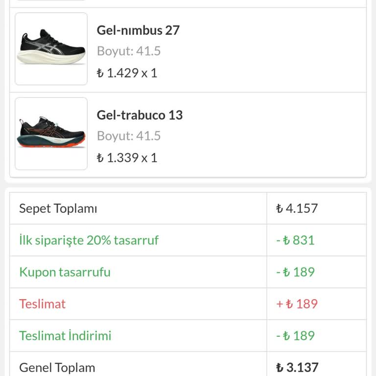Select the Boyut 41.5 text under Gel-nimbus 27
The height and width of the screenshot is (376, 376).
click(129, 51)
